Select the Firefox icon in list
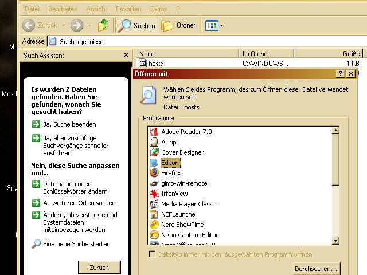367x275 pixels. pos(154,173)
